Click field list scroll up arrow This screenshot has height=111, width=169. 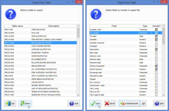click(x=164, y=26)
